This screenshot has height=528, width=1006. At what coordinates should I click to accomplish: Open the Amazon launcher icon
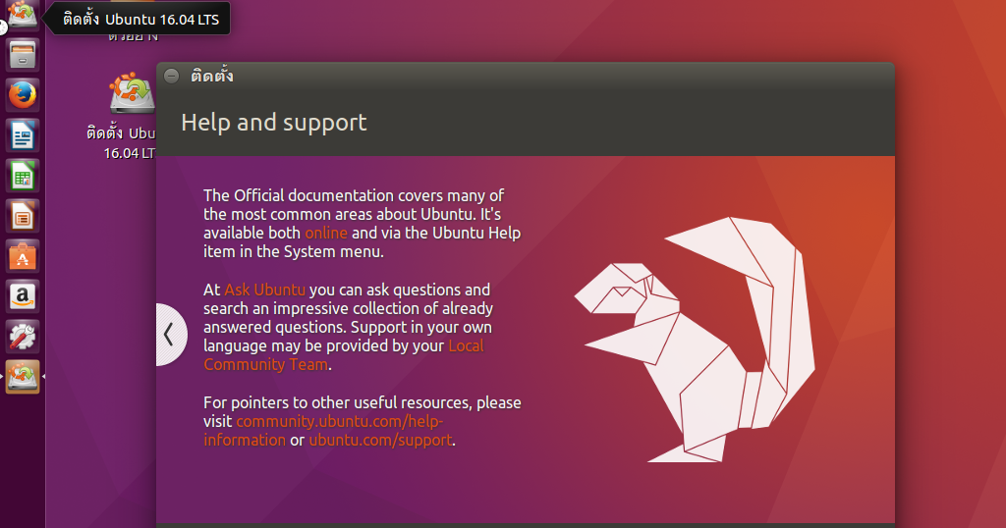pos(23,296)
